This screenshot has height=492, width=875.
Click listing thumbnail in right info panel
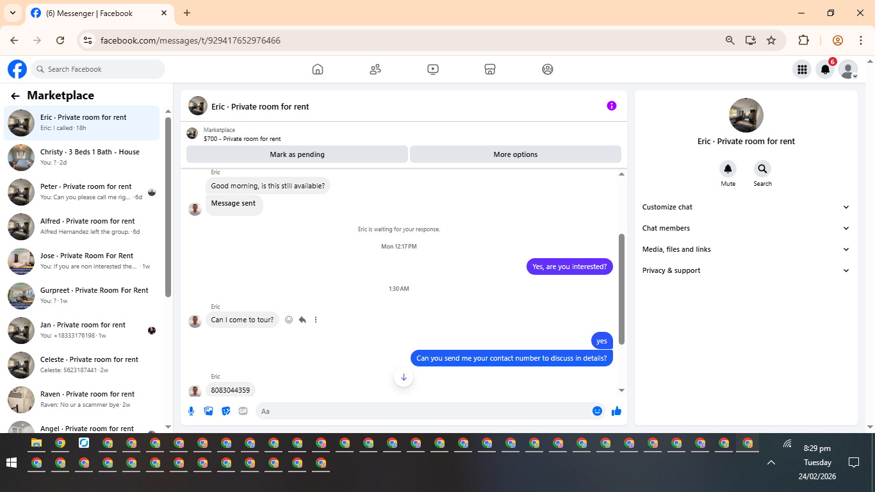coord(746,115)
